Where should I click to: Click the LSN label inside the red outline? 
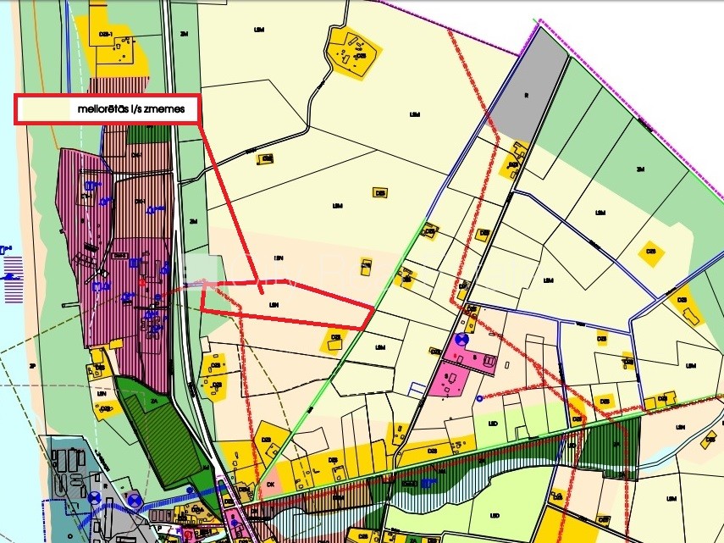(274, 302)
